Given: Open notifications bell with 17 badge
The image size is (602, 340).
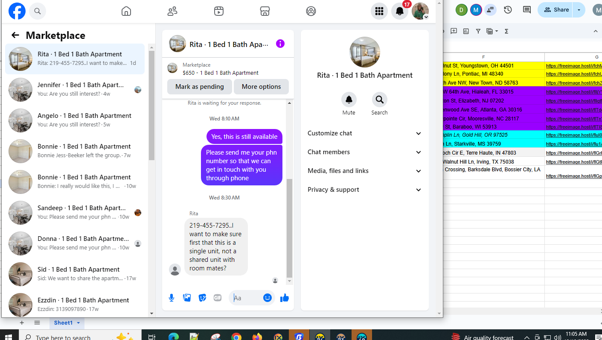Looking at the screenshot, I should pos(400,11).
